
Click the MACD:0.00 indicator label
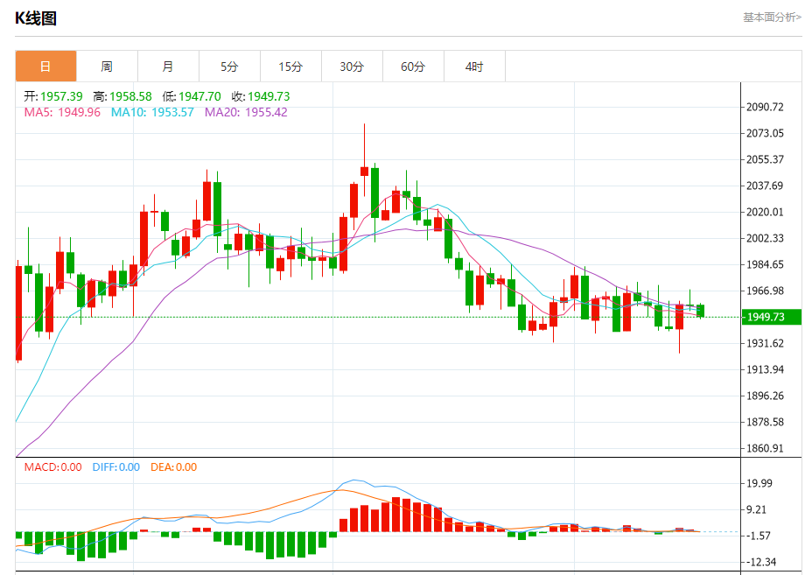52,466
